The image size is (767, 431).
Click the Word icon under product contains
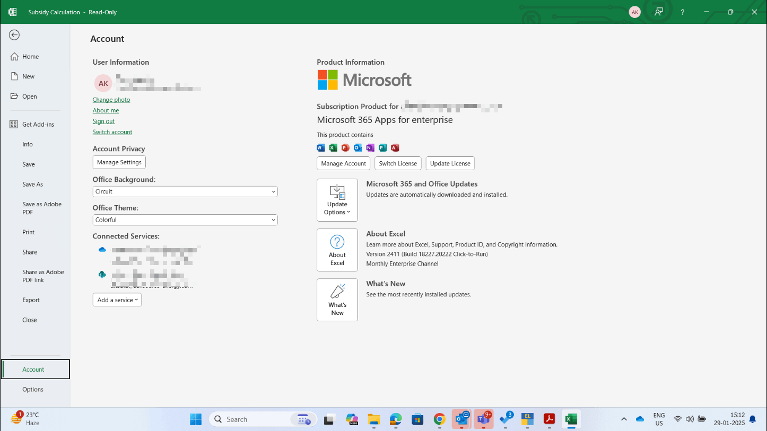pos(321,148)
